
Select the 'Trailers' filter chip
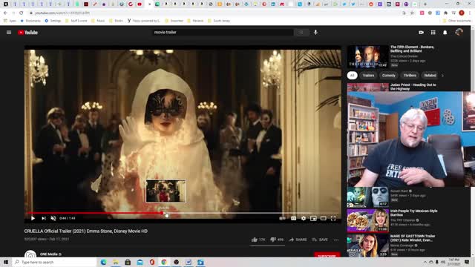point(368,76)
